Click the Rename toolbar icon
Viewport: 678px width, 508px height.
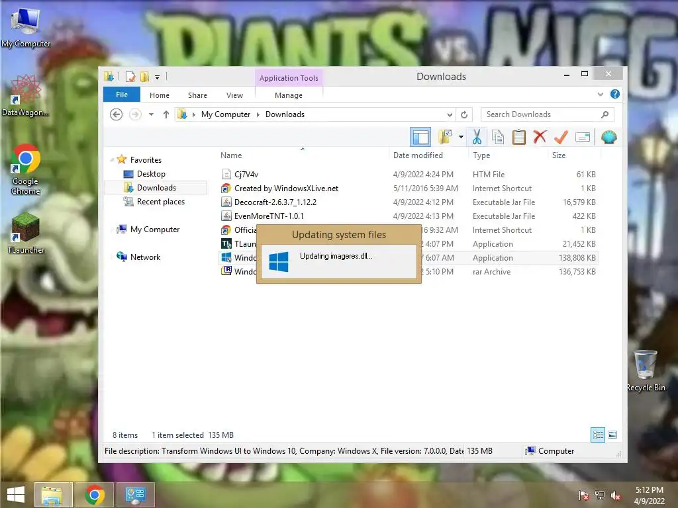pos(583,138)
